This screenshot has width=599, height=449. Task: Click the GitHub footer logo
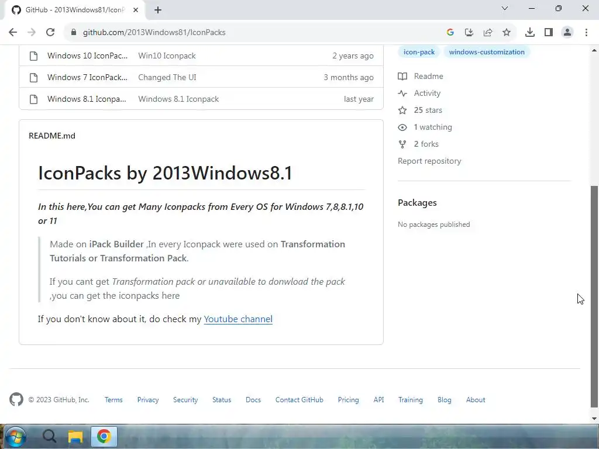(16, 400)
